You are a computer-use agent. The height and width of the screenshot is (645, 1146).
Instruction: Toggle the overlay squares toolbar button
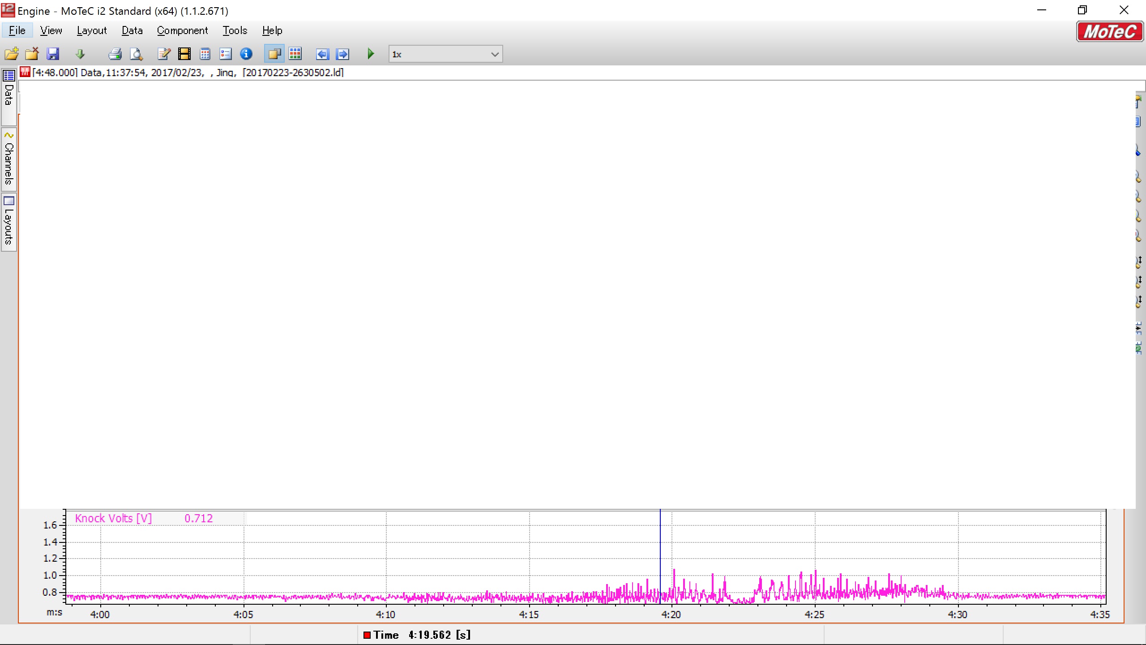274,54
